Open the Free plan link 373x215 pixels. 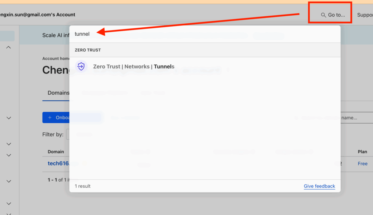[362, 163]
